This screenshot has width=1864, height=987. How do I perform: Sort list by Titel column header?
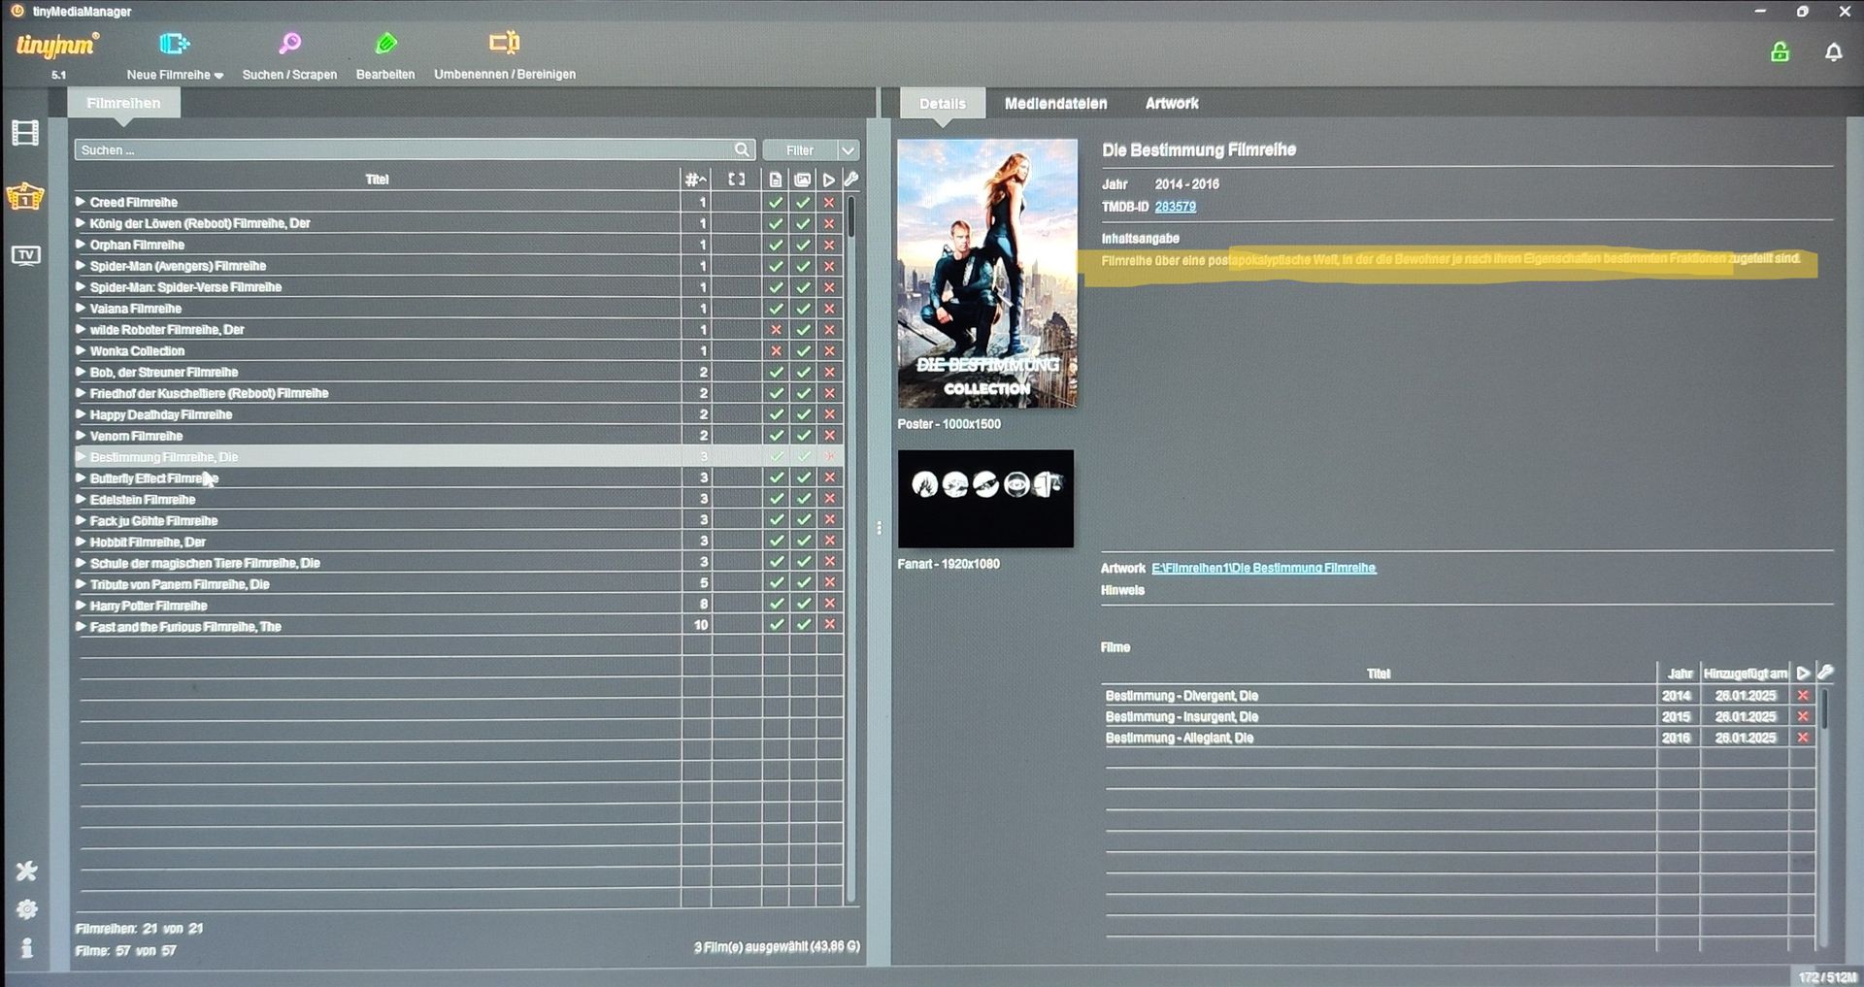(x=378, y=180)
